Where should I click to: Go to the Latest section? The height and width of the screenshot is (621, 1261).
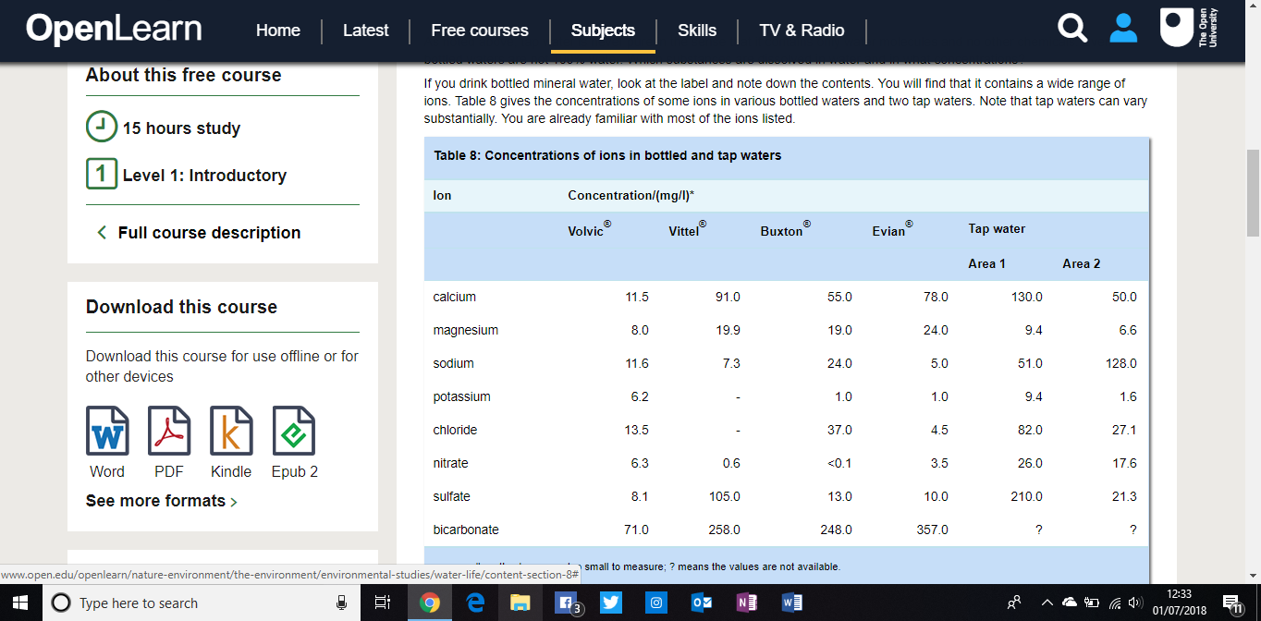(366, 30)
